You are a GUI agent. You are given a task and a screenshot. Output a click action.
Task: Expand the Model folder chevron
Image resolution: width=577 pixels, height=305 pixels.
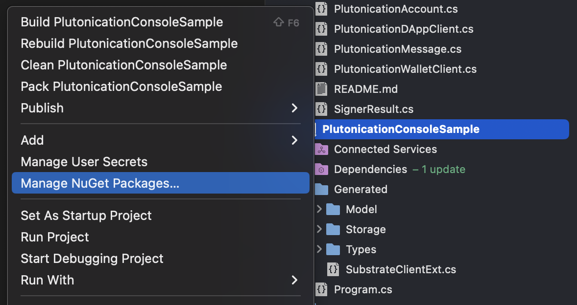pos(319,209)
